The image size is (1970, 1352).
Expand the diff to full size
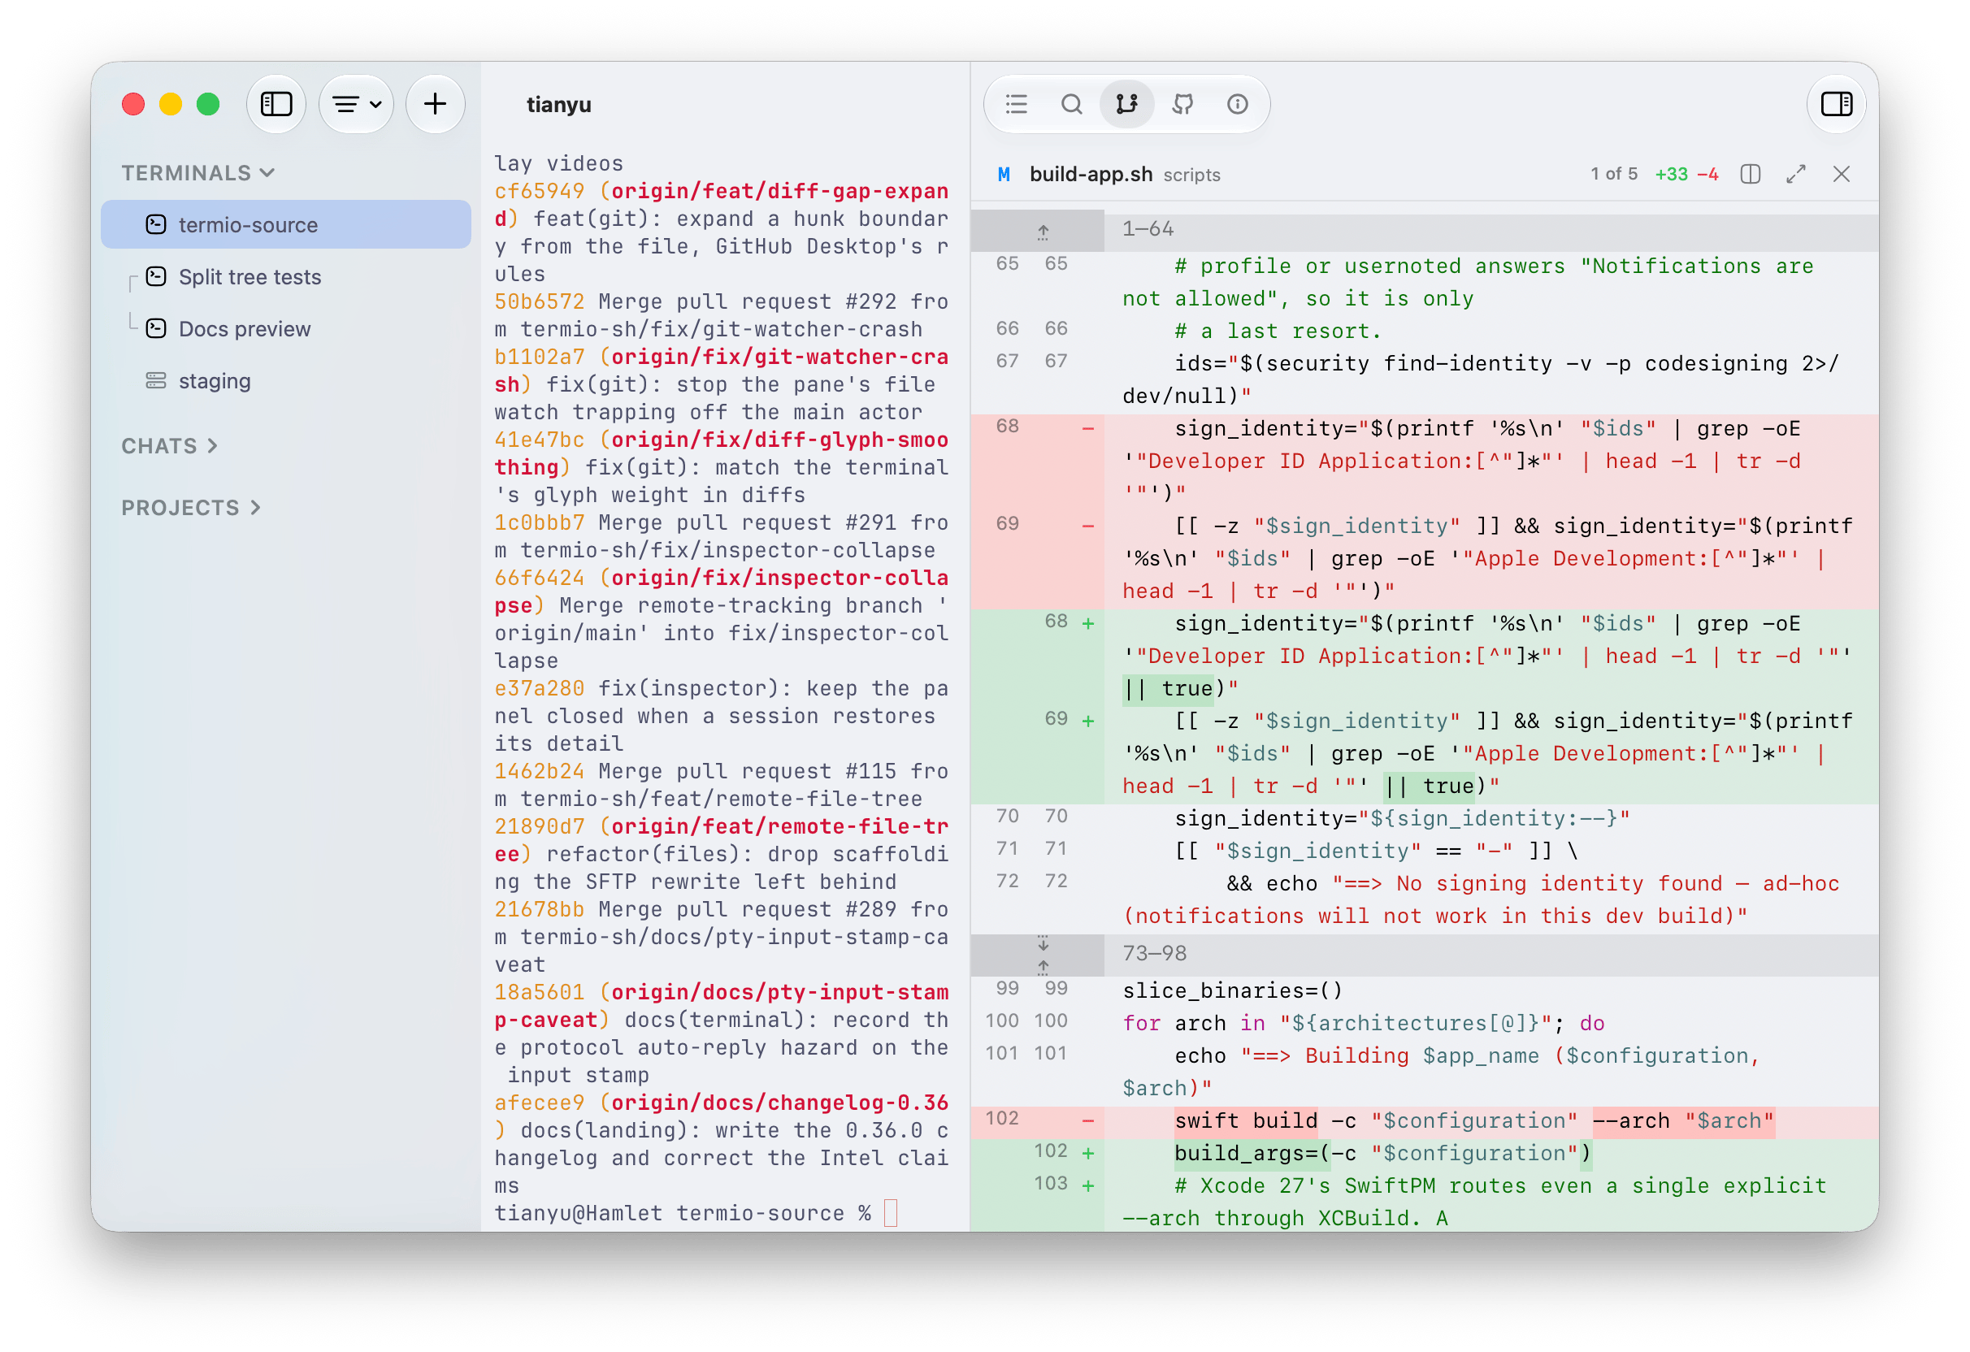[x=1795, y=174]
